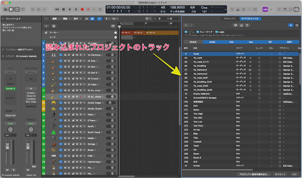Solo the Piano track

pos(69,114)
